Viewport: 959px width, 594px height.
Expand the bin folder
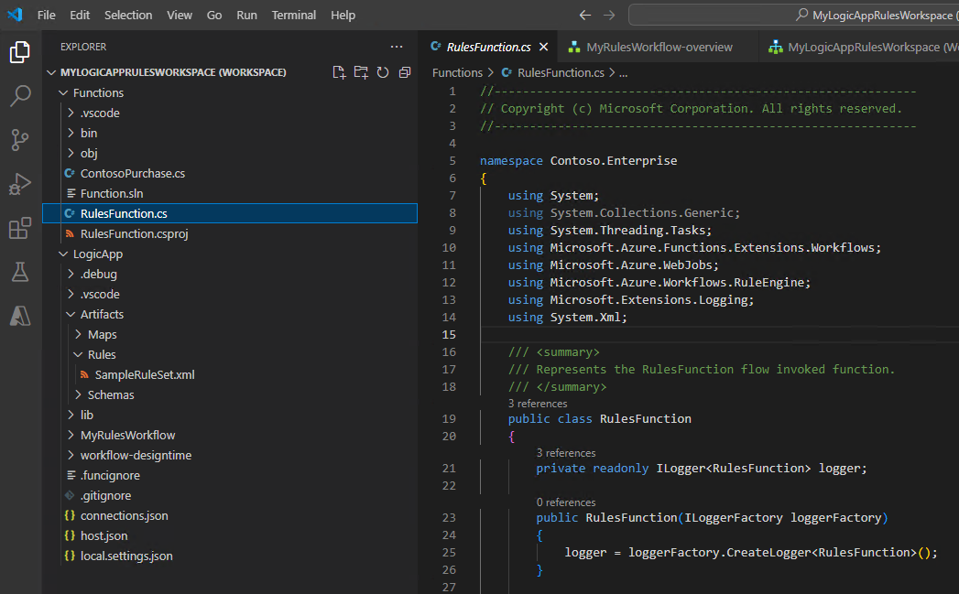[88, 133]
